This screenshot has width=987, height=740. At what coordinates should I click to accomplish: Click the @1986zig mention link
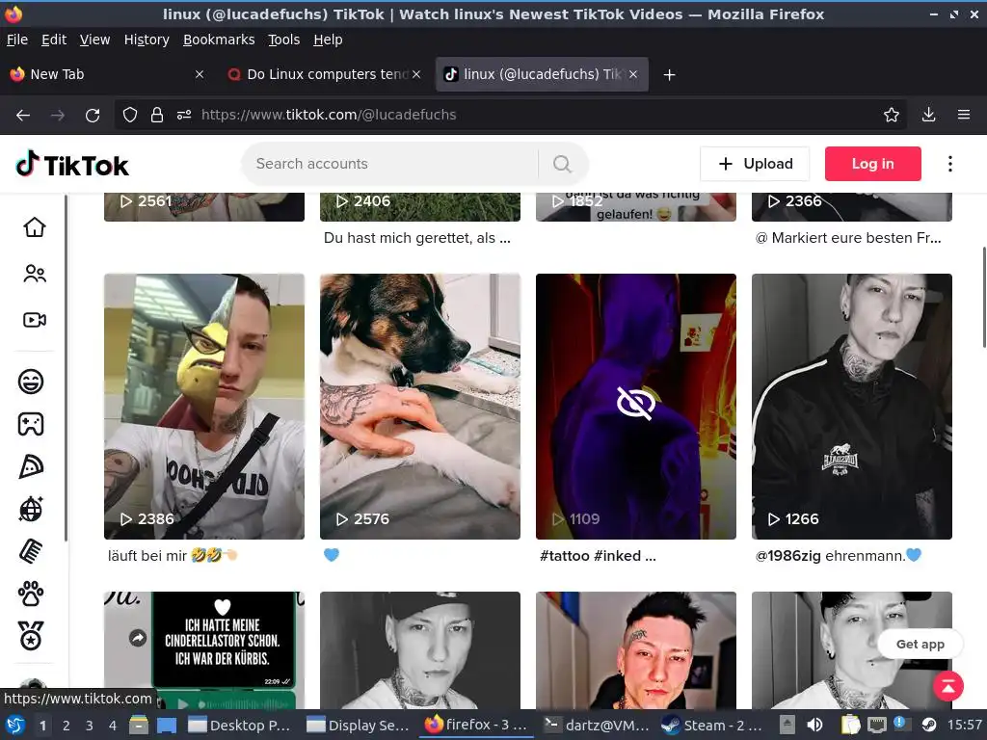[788, 556]
